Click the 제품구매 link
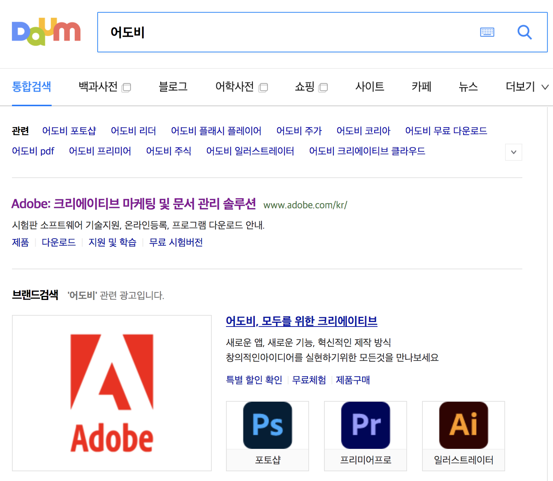Image resolution: width=553 pixels, height=481 pixels. [353, 380]
